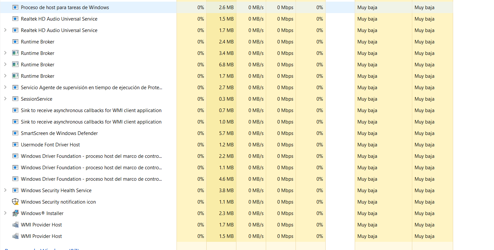Click the Servicio Agente de supervisión icon
Screen dimensions: 494x250
[x=15, y=87]
